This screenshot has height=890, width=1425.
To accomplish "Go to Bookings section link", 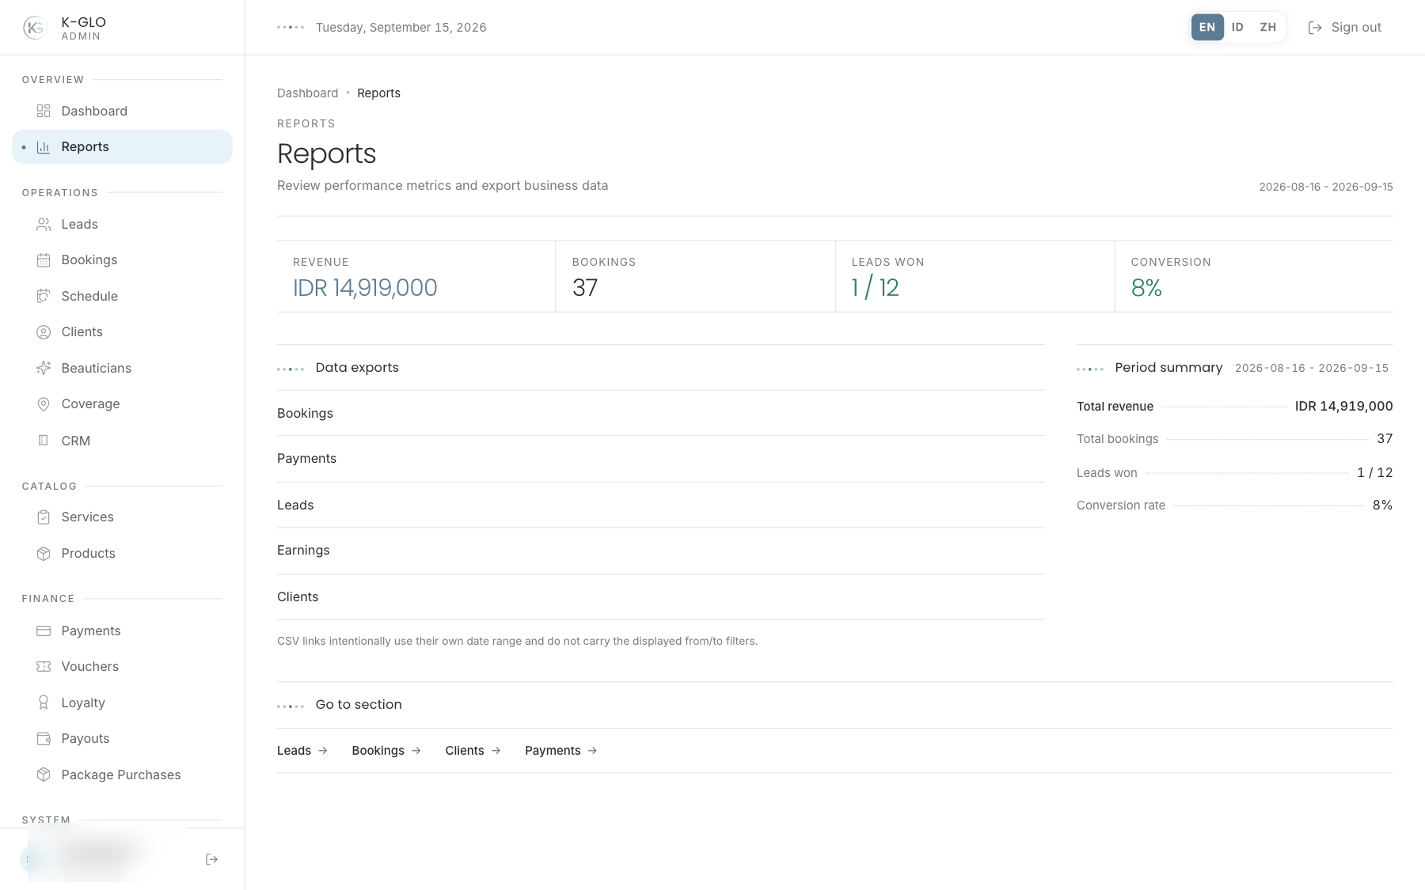I will (386, 751).
